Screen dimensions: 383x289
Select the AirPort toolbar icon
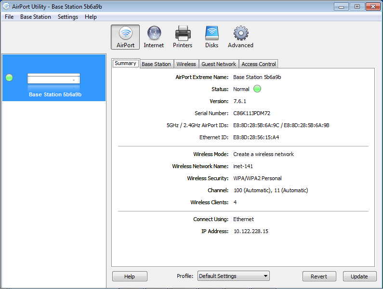coord(125,37)
